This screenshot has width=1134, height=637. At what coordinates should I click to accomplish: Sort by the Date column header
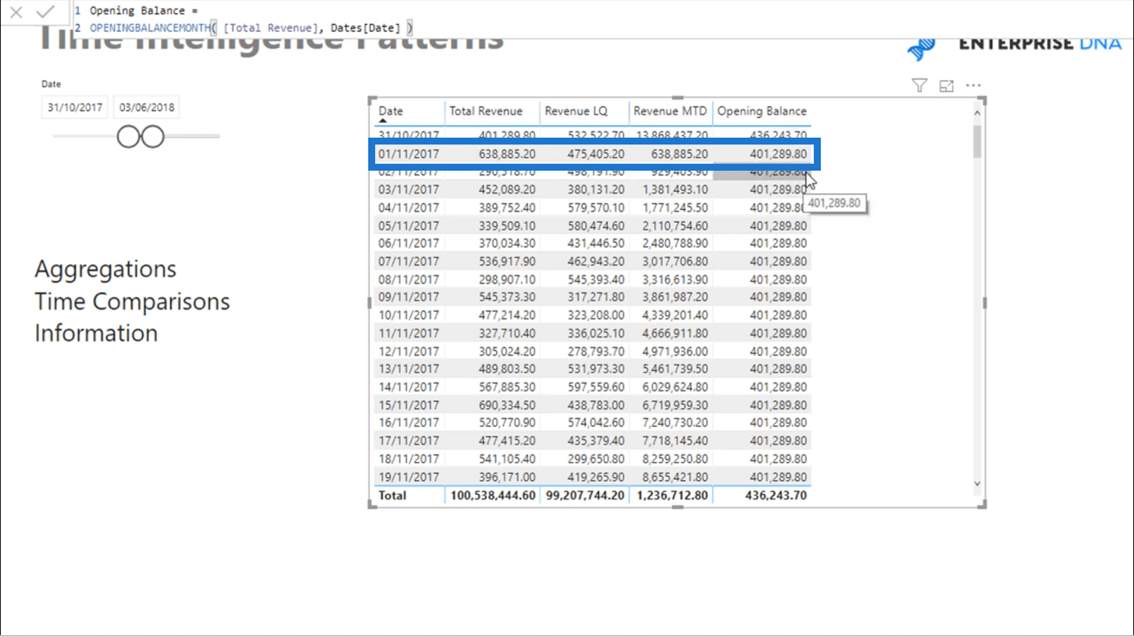click(x=391, y=111)
